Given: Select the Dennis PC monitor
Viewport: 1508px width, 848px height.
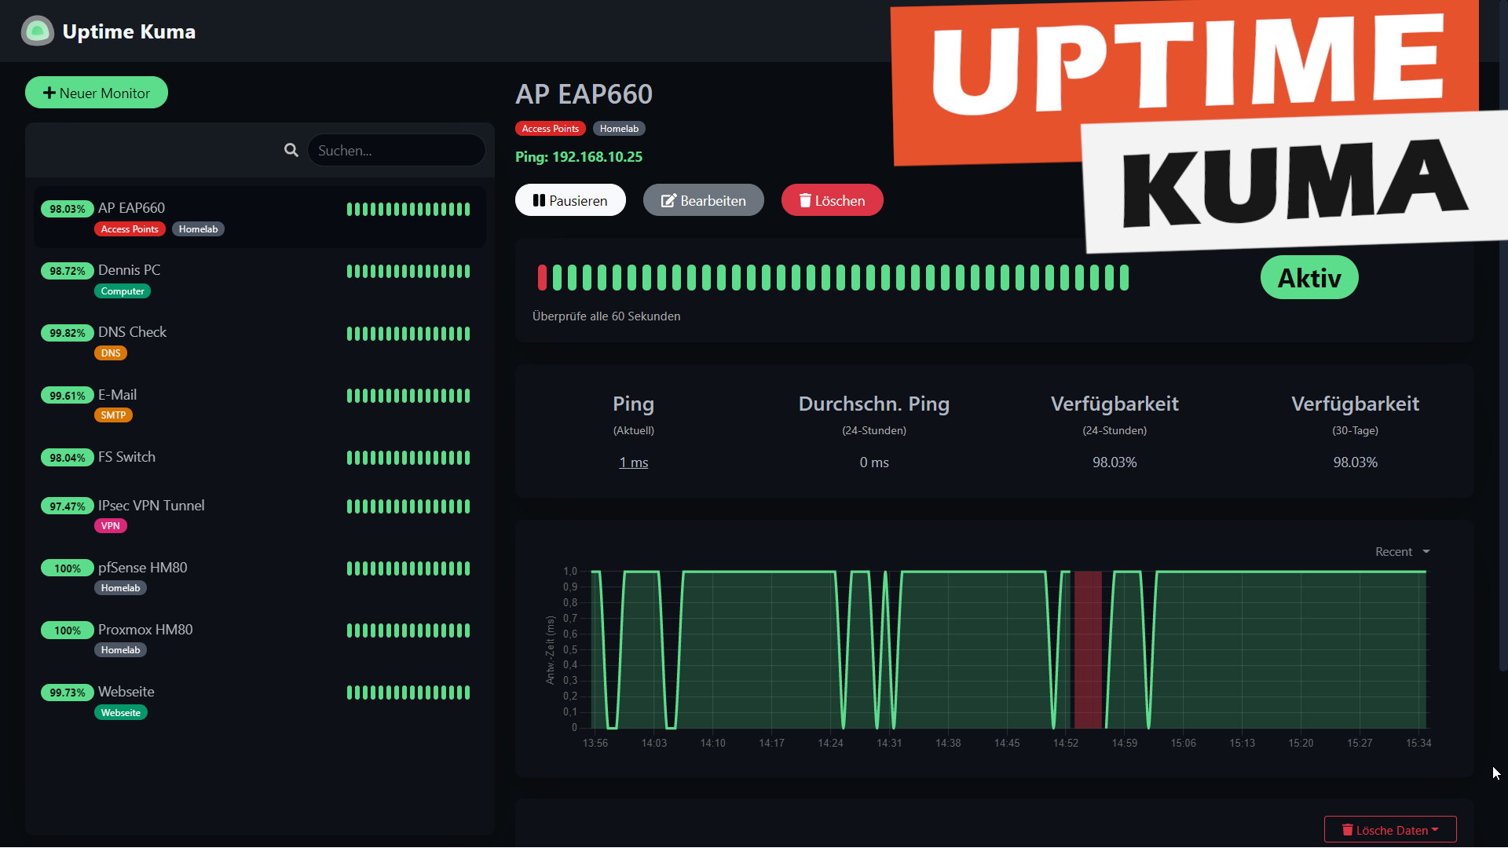Looking at the screenshot, I should pyautogui.click(x=130, y=270).
